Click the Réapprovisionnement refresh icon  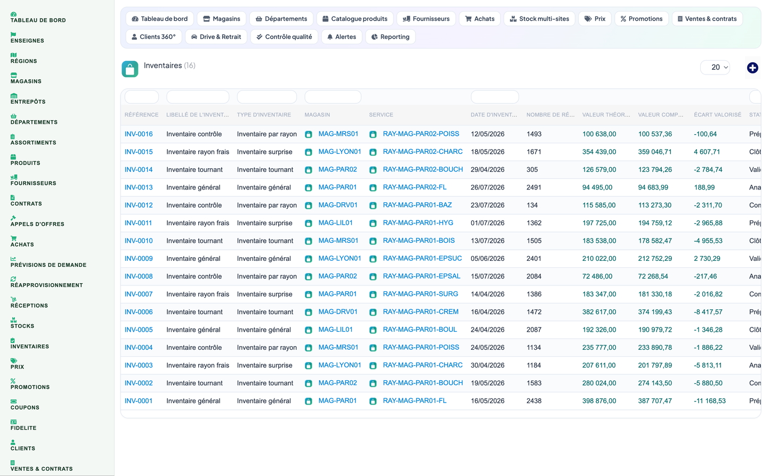13,279
